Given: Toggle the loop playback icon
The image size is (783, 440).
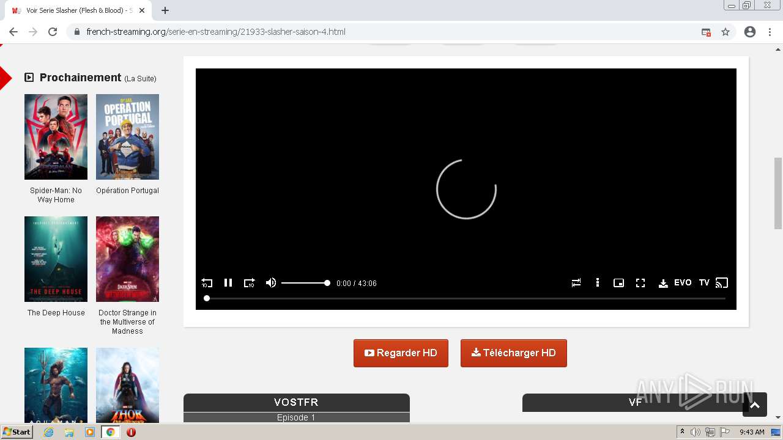Looking at the screenshot, I should 576,283.
